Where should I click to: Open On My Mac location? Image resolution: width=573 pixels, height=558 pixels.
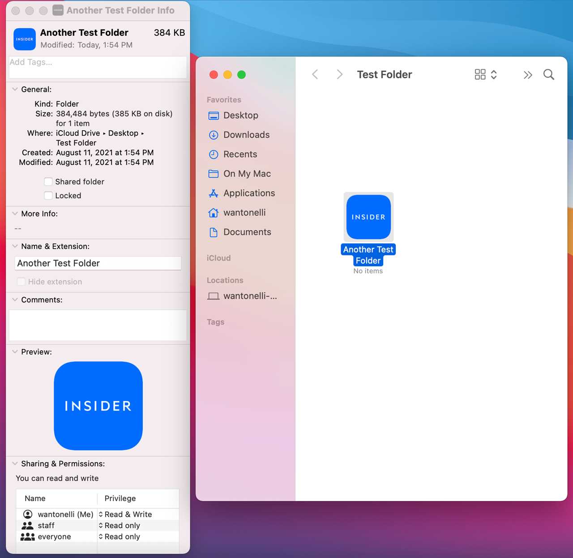tap(247, 174)
